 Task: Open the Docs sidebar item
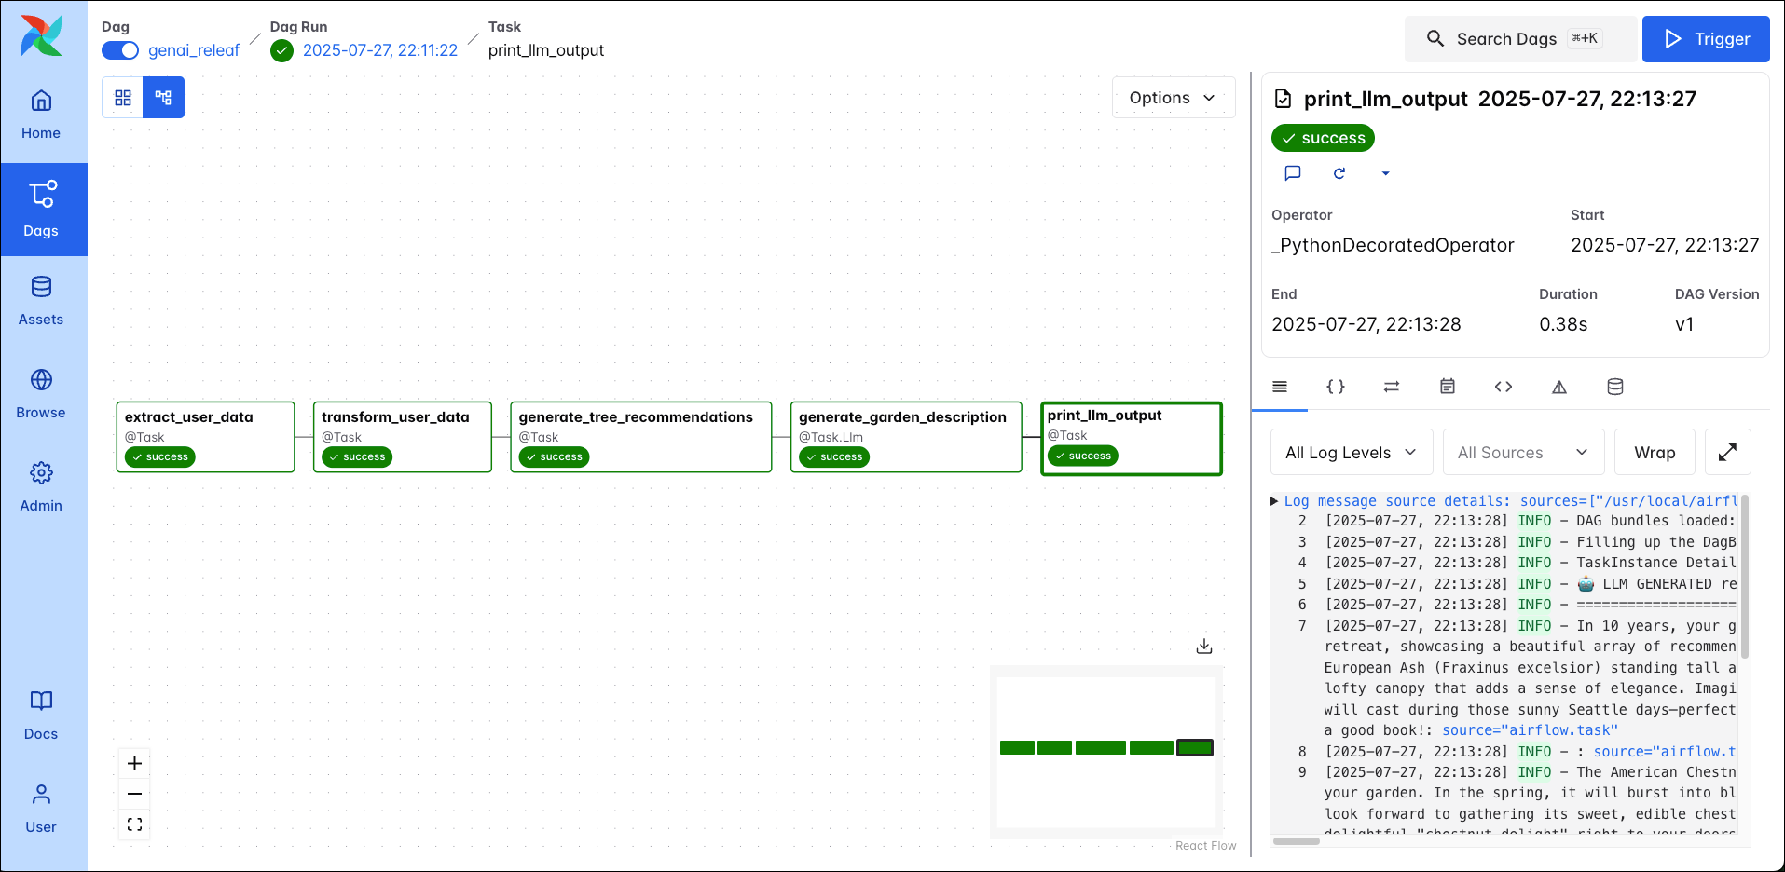click(41, 713)
